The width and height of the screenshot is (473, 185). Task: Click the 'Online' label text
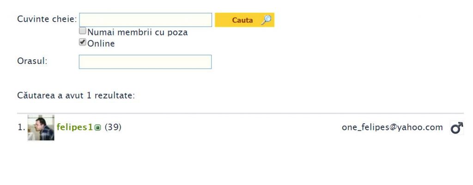101,44
